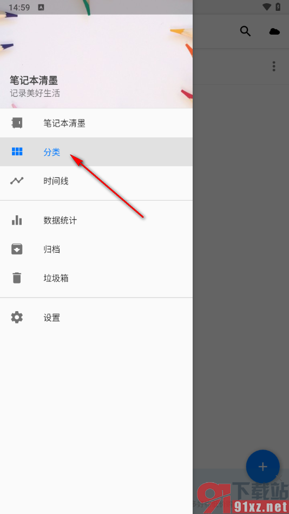This screenshot has height=514, width=289.
Task: Tap the drawer header title 笔记本清墨
Action: coord(34,80)
